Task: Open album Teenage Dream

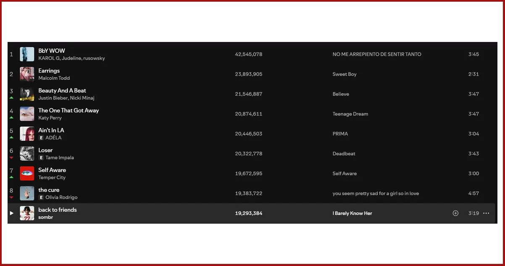Action: [350, 114]
